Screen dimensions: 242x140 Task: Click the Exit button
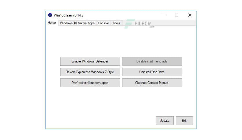tap(184, 121)
